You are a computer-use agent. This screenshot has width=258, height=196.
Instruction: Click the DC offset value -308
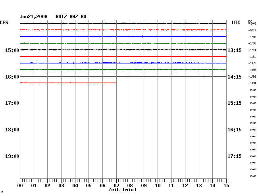click(x=253, y=23)
